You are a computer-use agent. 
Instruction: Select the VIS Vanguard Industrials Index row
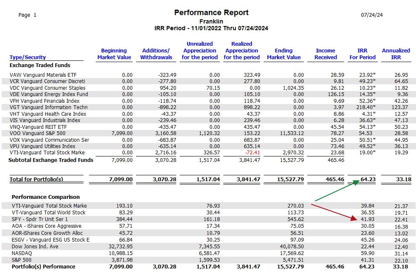[x=209, y=120]
